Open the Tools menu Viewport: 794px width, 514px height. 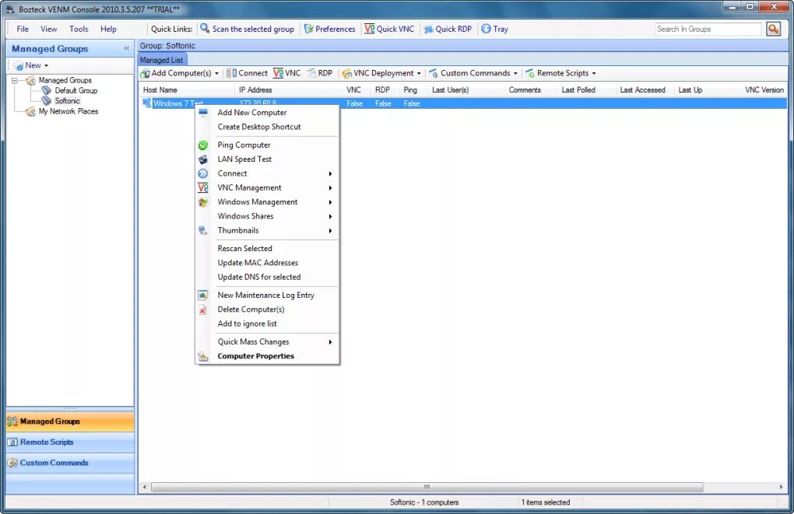(x=79, y=29)
